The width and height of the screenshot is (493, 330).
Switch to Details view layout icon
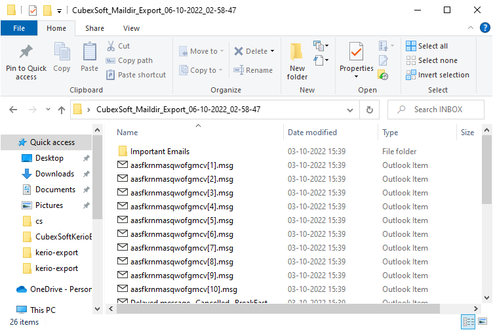pyautogui.click(x=468, y=321)
